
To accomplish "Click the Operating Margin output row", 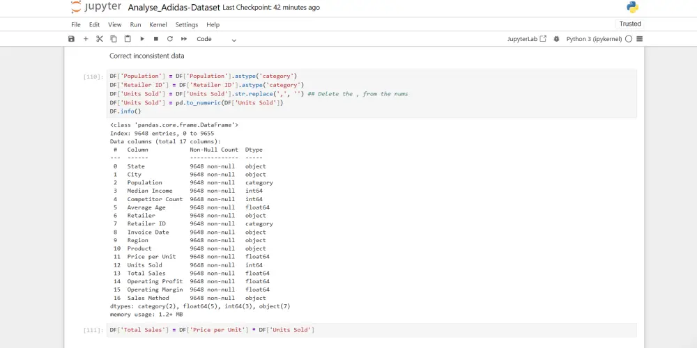I will tap(191, 290).
